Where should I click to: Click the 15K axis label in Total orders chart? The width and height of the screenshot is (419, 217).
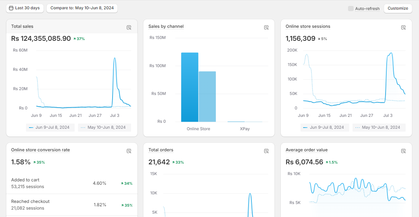click(154, 174)
